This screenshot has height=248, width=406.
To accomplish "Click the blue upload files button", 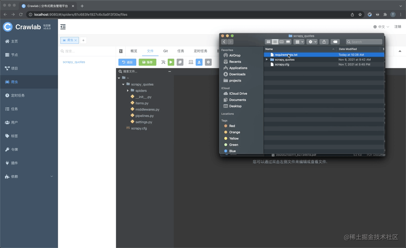I will pyautogui.click(x=199, y=62).
